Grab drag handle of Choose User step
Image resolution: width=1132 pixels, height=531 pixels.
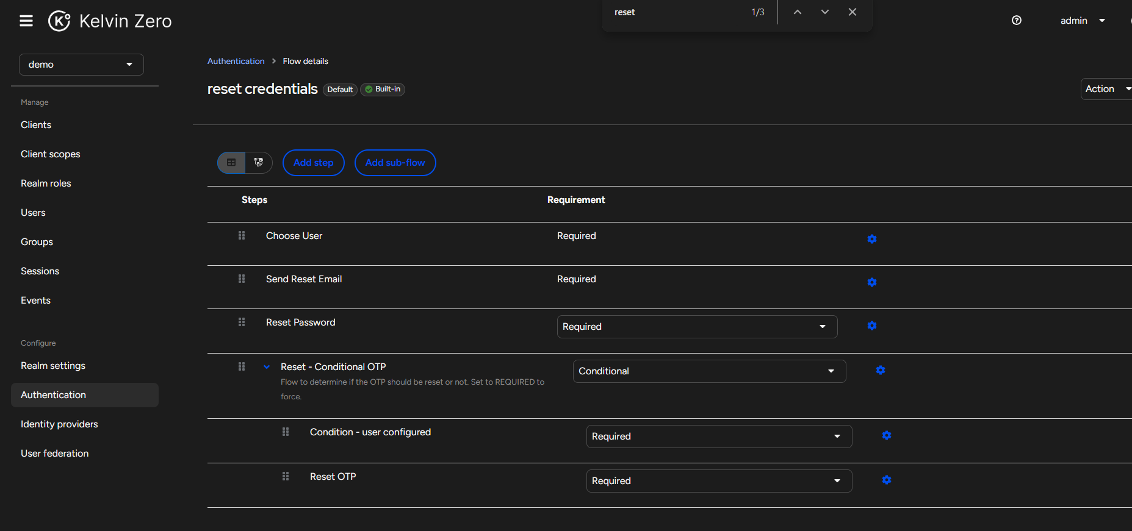click(x=242, y=235)
